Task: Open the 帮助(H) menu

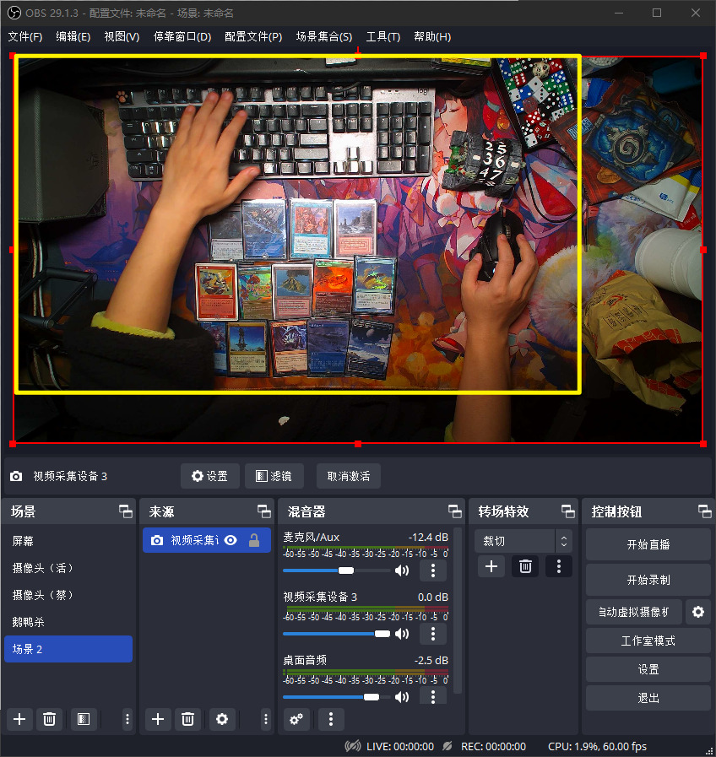Action: pyautogui.click(x=432, y=36)
